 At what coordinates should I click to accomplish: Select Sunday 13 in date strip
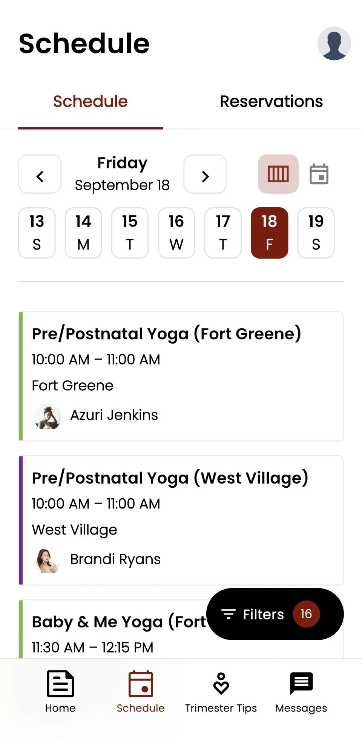tap(37, 233)
